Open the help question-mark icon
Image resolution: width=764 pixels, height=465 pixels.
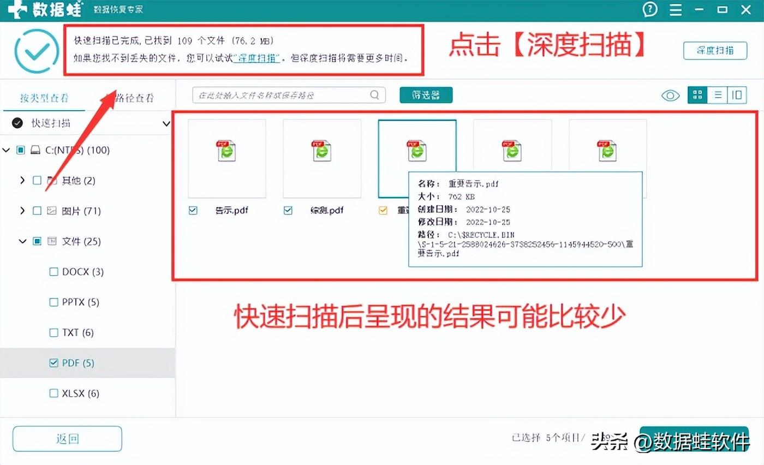649,9
